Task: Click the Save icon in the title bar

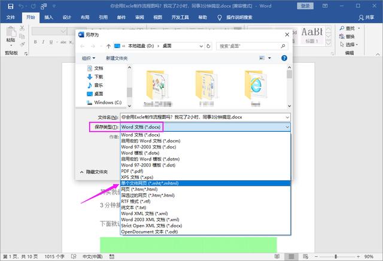Action: (x=11, y=6)
